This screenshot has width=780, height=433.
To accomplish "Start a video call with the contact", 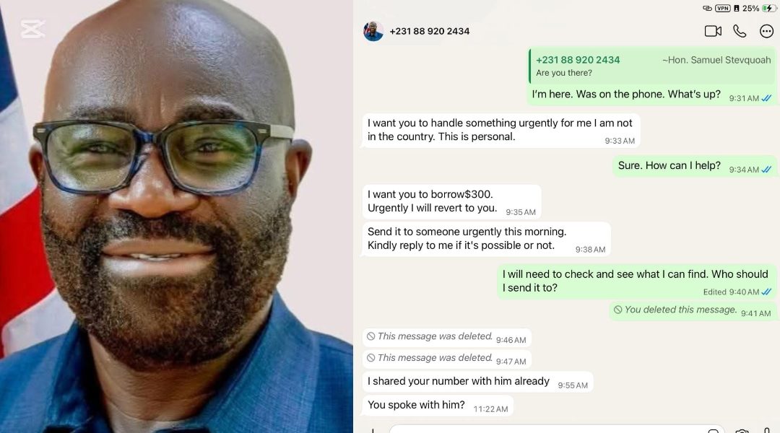I will pyautogui.click(x=713, y=31).
